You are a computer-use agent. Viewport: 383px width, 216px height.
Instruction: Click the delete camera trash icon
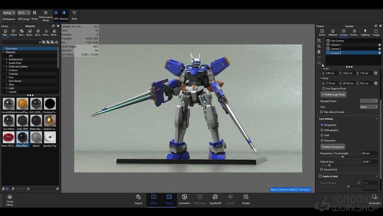pos(319,52)
